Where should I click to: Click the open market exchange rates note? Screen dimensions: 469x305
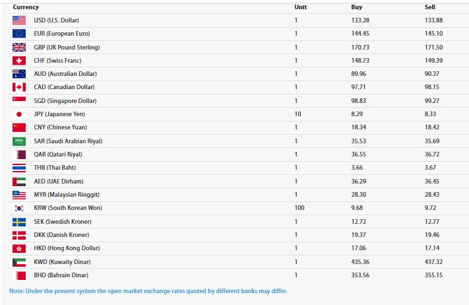(148, 291)
